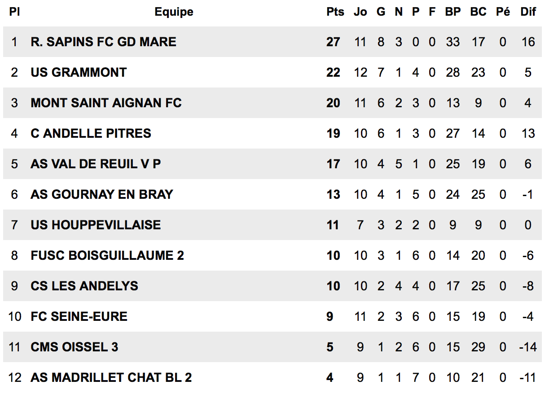Image resolution: width=545 pixels, height=394 pixels.
Task: Click the Pé column header
Action: [503, 12]
